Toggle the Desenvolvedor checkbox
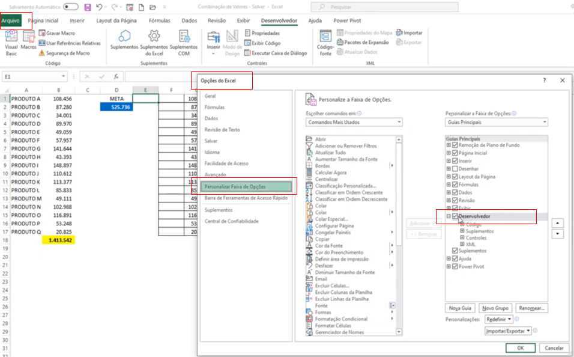The height and width of the screenshot is (357, 574). point(455,216)
